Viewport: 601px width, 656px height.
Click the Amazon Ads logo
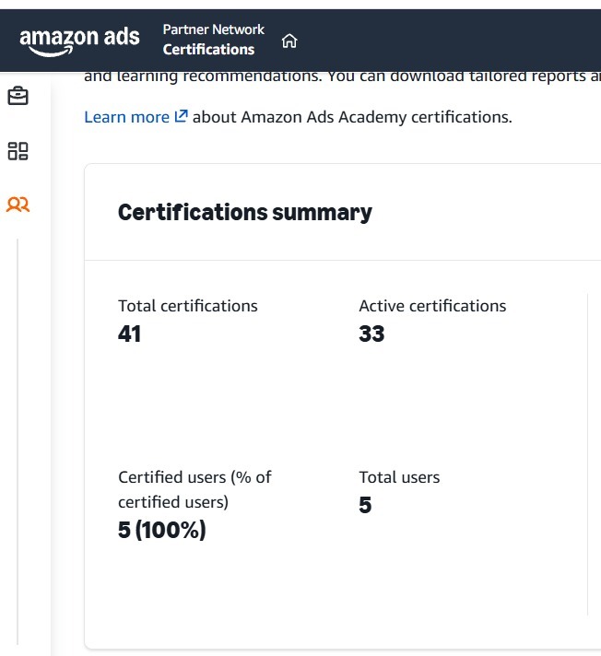pyautogui.click(x=79, y=41)
